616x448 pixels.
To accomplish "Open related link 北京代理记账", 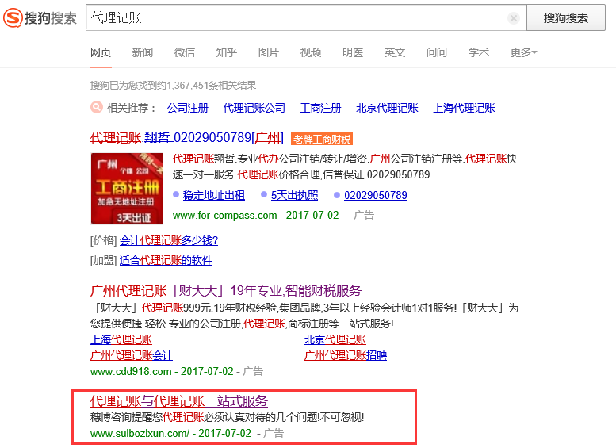I will 387,108.
